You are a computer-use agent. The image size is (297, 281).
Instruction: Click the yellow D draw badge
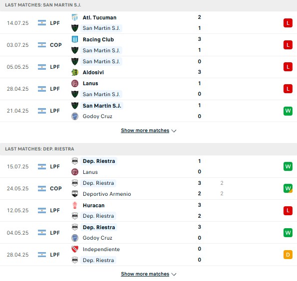click(x=288, y=255)
